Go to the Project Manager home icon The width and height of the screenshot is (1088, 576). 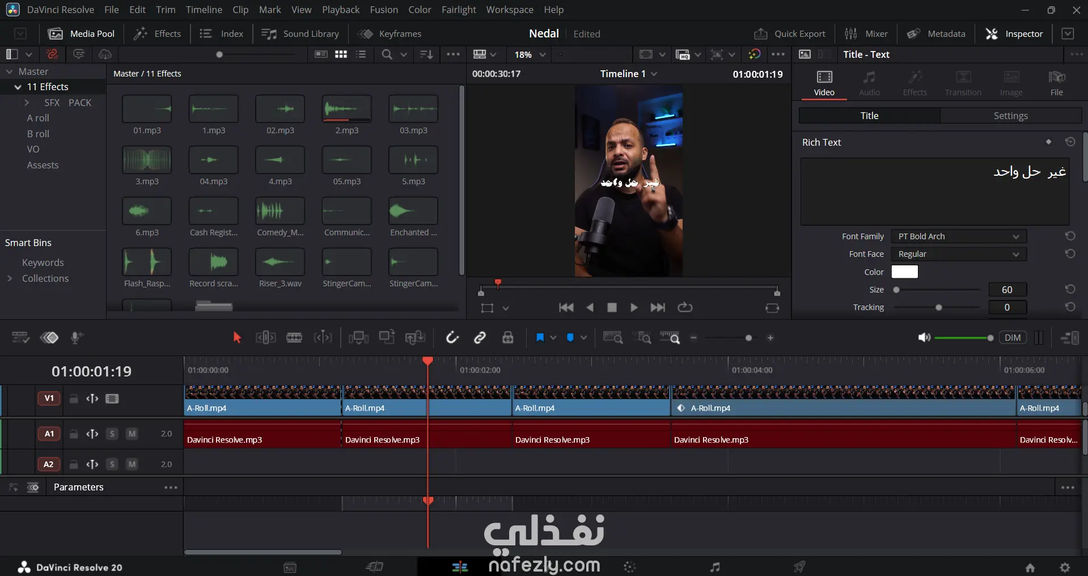(1030, 567)
